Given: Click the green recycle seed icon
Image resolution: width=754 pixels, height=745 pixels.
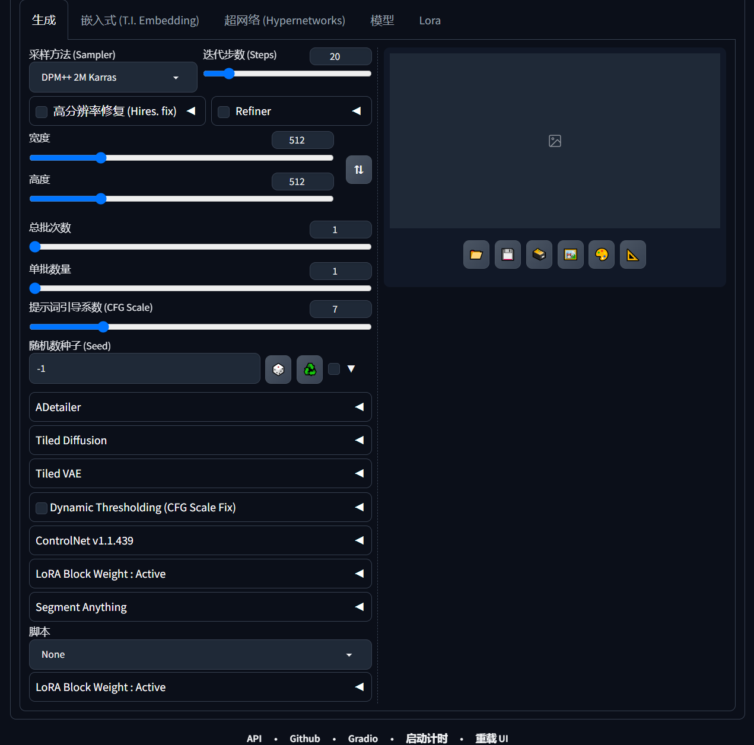Looking at the screenshot, I should pyautogui.click(x=310, y=370).
